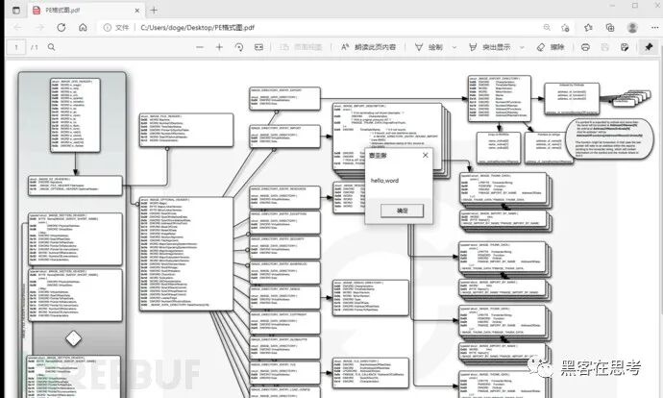
Task: Go forward to next page
Action: tap(39, 28)
